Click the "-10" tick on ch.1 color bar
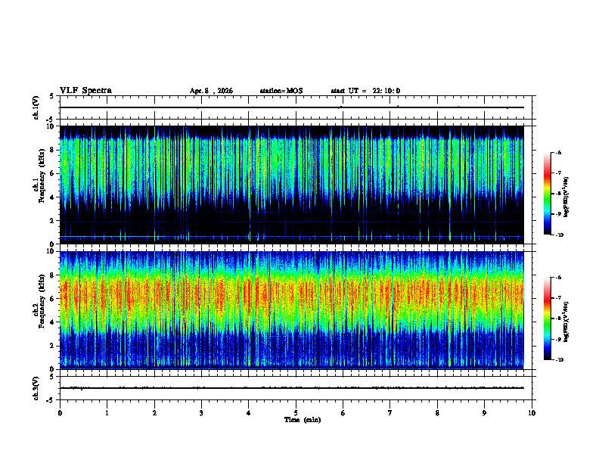 (560, 235)
